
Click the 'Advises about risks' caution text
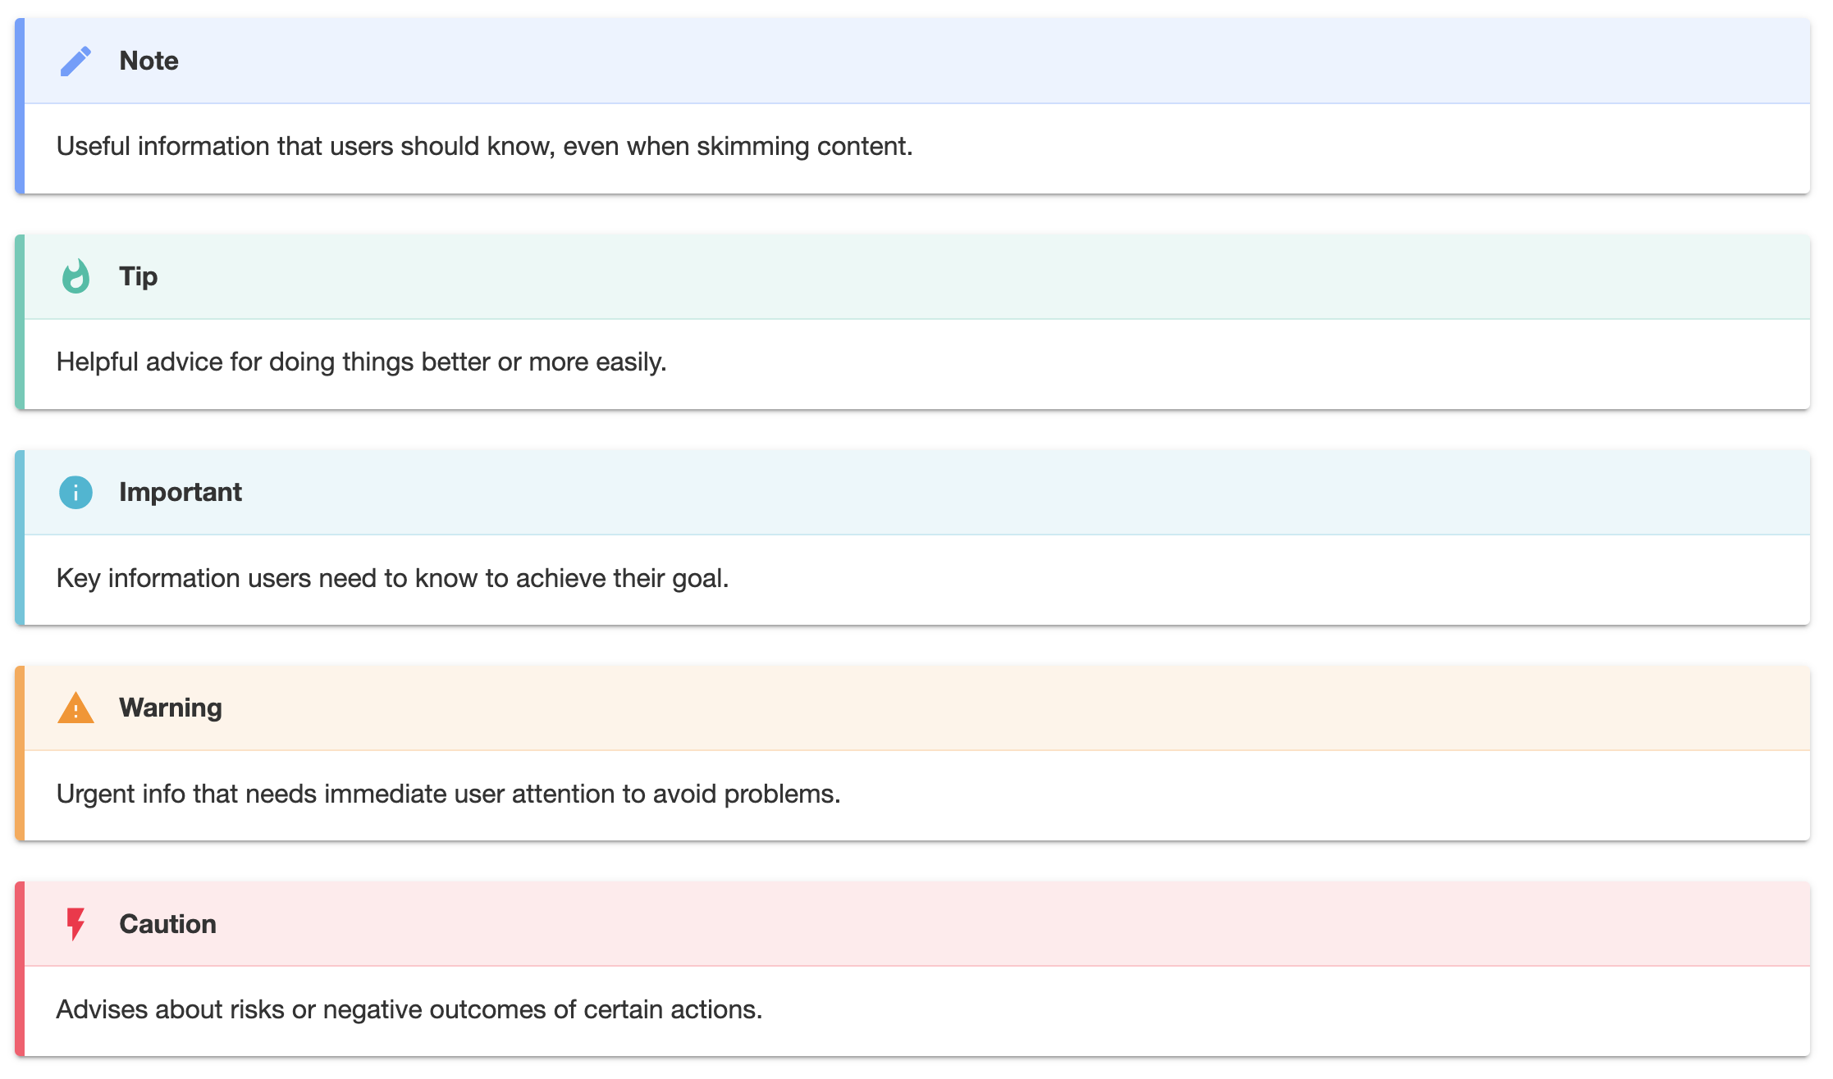coord(409,1010)
